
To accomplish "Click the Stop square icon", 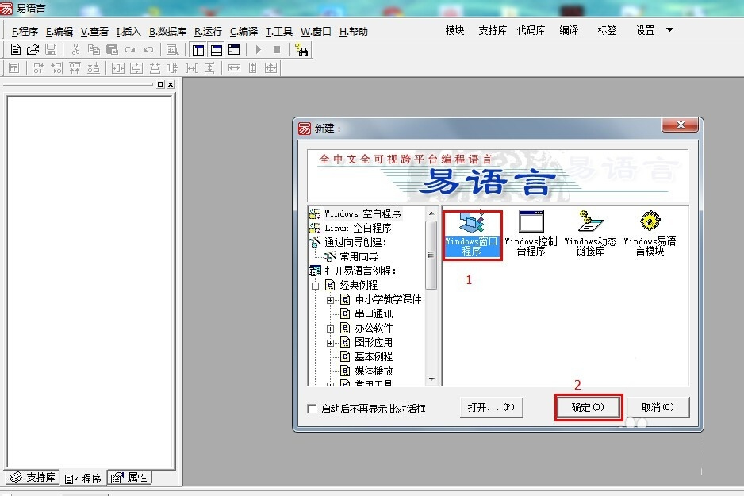I will click(277, 49).
